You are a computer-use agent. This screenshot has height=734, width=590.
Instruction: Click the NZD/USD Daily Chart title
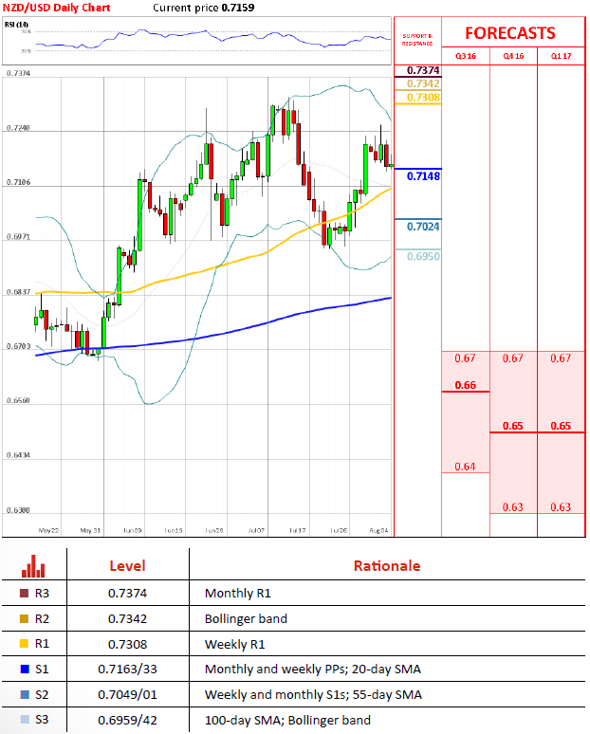(x=56, y=7)
